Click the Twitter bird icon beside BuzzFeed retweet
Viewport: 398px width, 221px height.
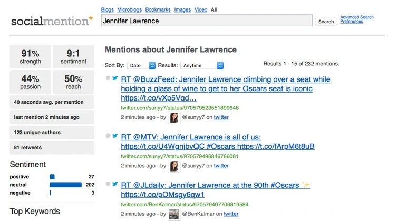pos(115,78)
